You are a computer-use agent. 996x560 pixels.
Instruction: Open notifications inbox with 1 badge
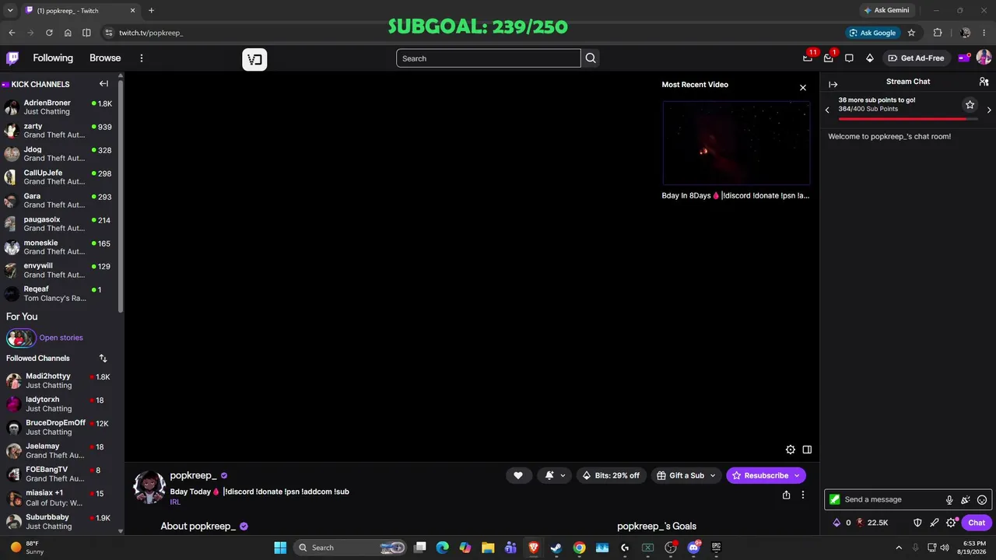pyautogui.click(x=829, y=58)
